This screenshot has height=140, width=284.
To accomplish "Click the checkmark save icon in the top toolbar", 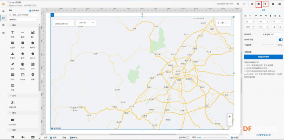I will tap(259, 4).
